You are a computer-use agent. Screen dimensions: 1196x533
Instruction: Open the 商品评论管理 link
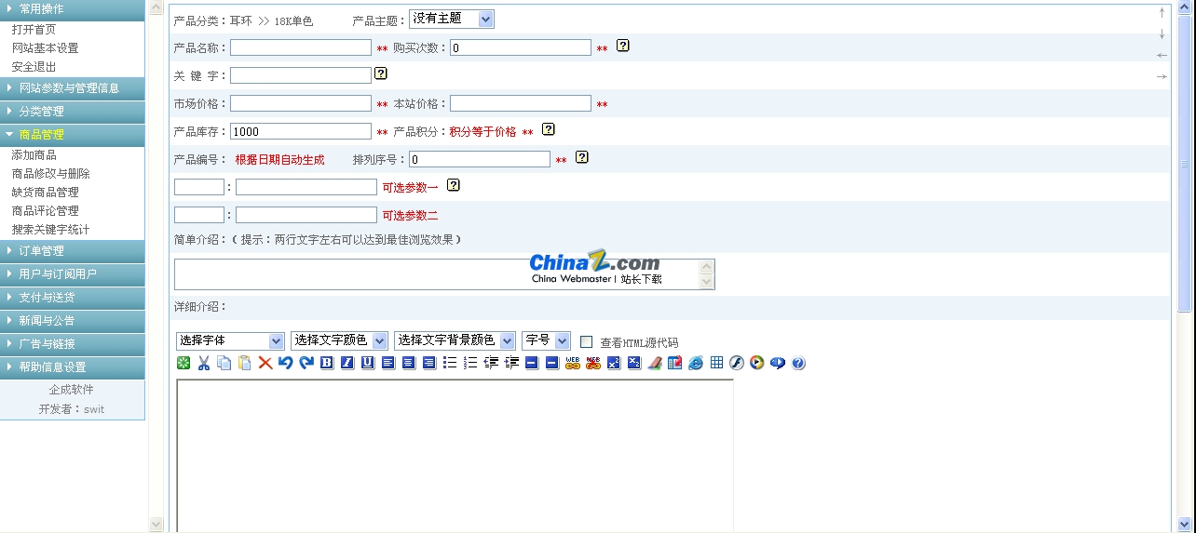(45, 211)
